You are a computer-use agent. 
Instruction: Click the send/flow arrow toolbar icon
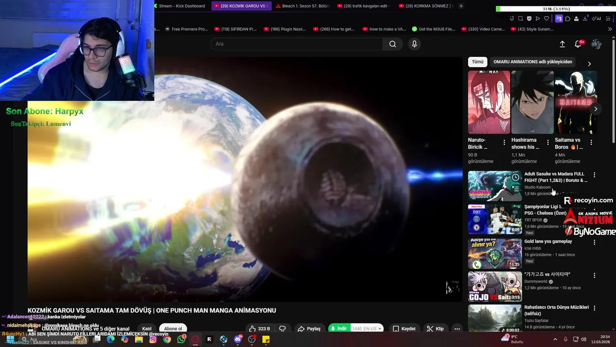tap(538, 18)
